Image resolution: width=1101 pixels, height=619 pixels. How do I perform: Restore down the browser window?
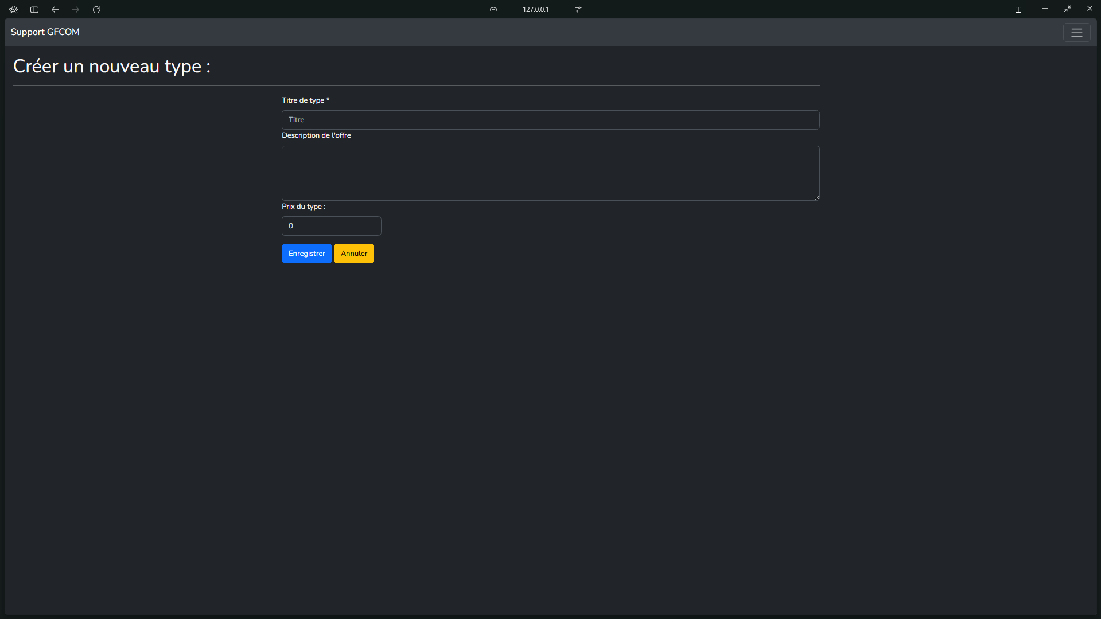[1067, 9]
